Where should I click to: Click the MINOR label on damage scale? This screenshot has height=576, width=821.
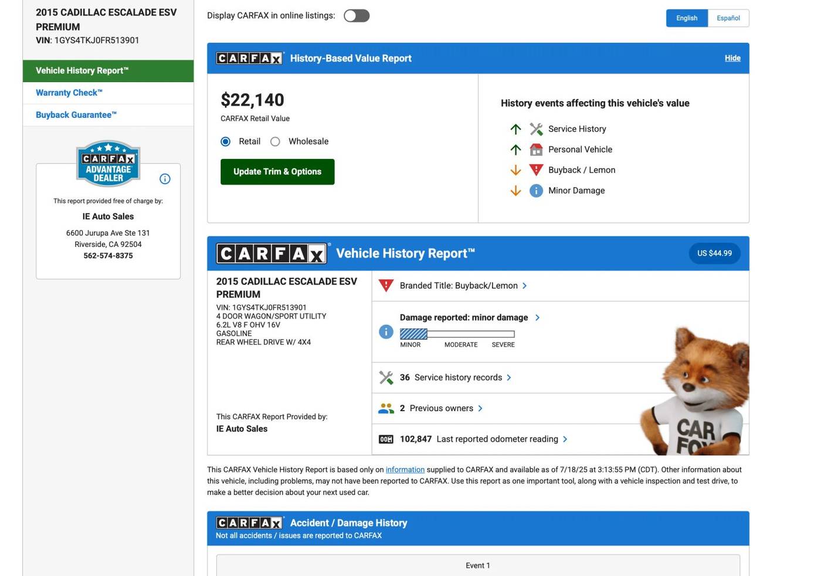pos(410,345)
